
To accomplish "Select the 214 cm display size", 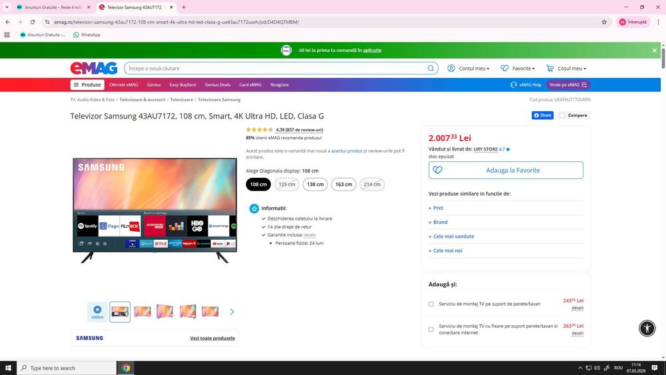I will coord(372,185).
